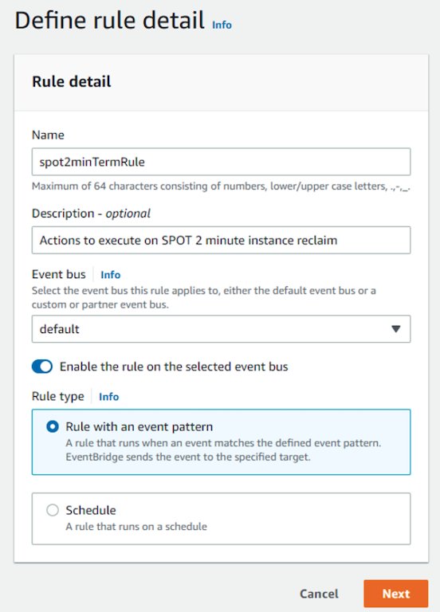Click the Description optional text field
Viewport: 440px width, 612px height.
(x=221, y=240)
